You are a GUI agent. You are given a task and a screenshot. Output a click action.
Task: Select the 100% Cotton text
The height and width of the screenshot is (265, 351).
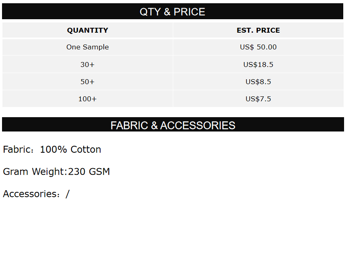(70, 149)
